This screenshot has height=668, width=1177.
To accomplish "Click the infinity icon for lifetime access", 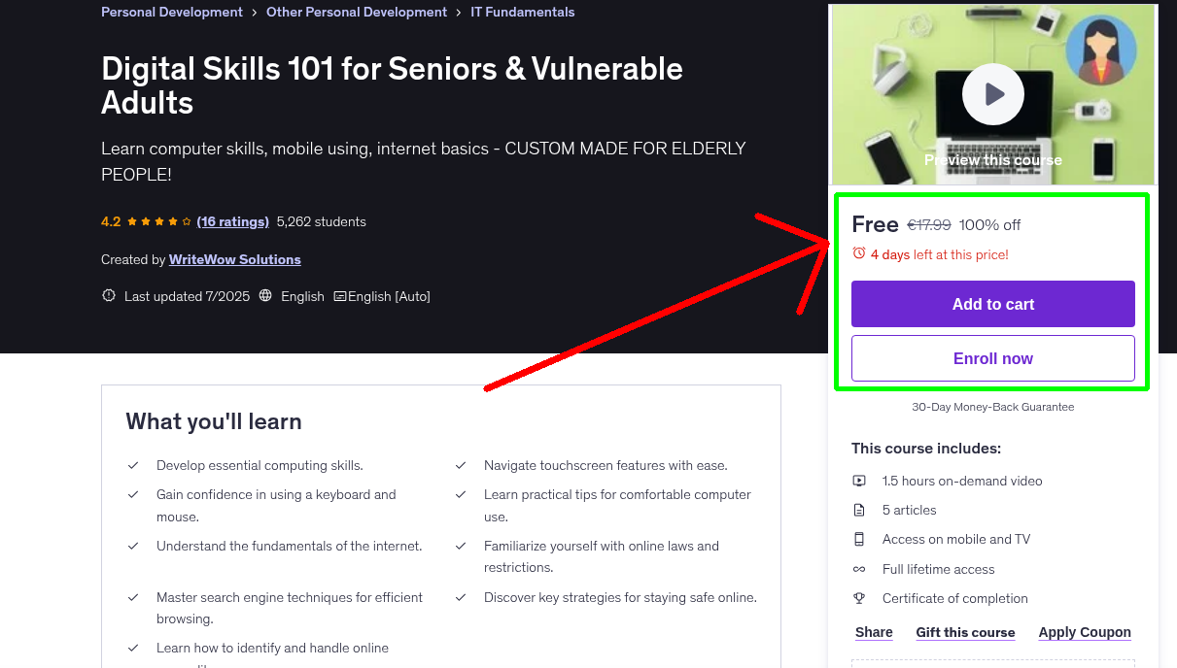I will tap(859, 569).
